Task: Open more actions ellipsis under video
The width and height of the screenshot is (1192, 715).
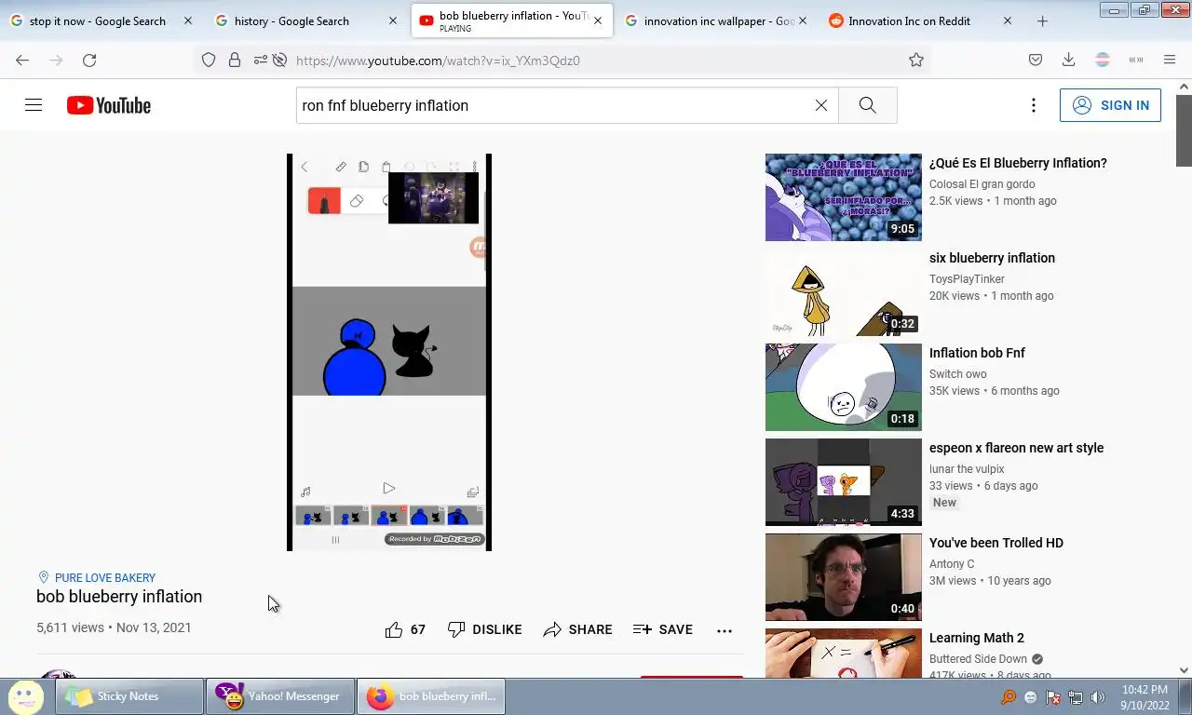Action: click(x=725, y=630)
